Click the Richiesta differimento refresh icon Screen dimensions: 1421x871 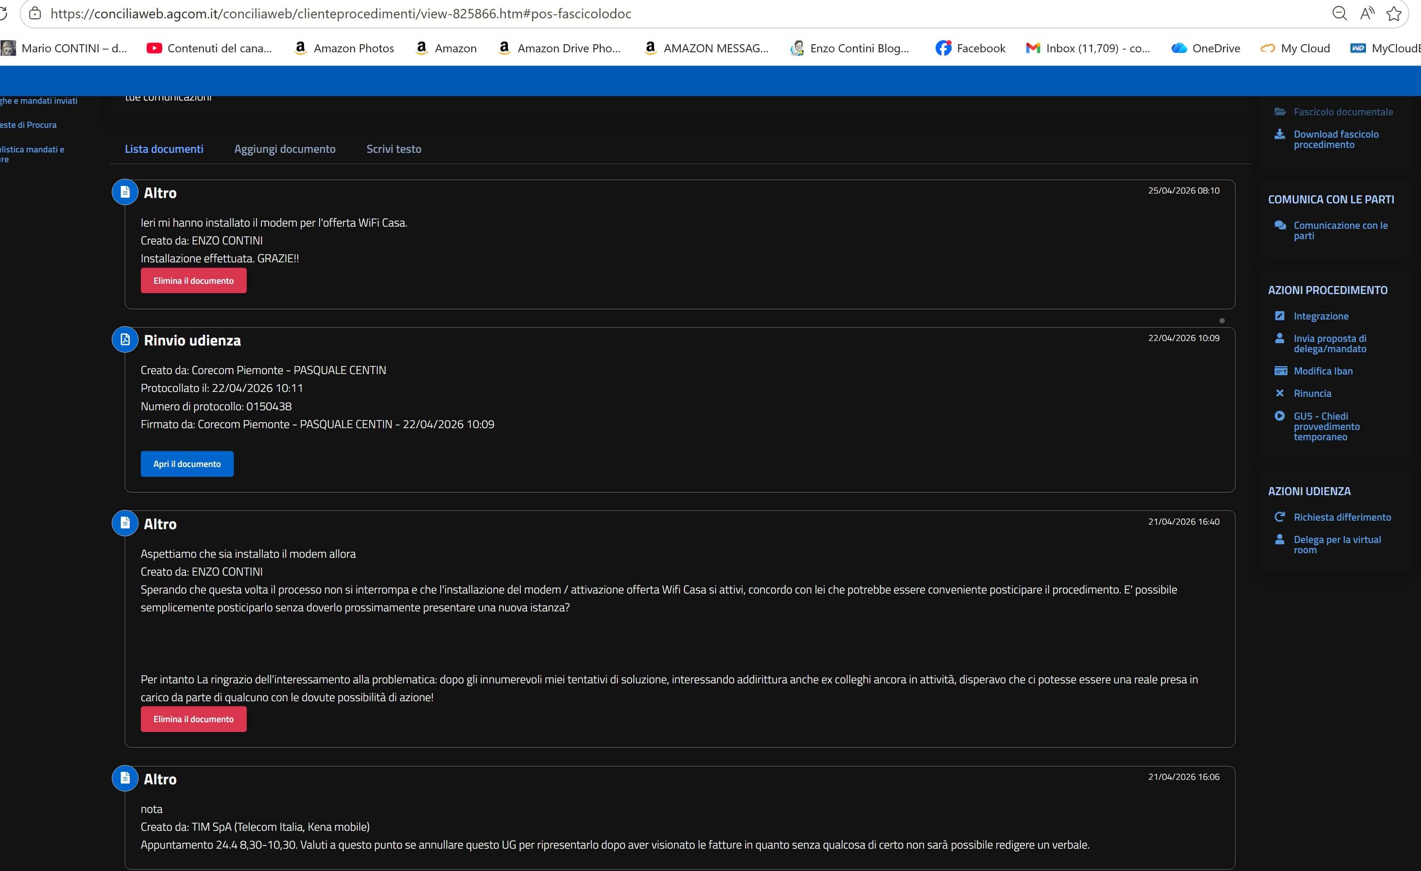[1279, 517]
